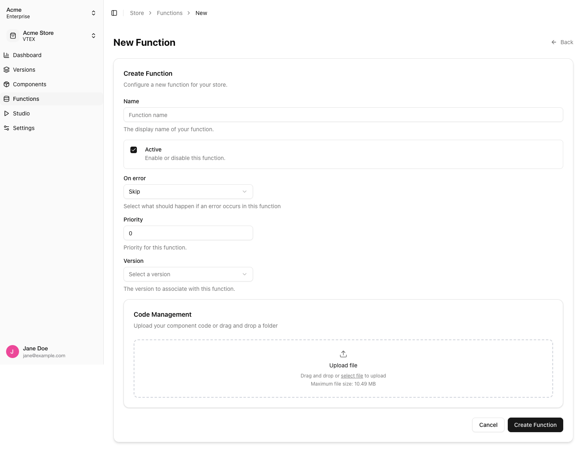Click the Studio play icon

(x=6, y=113)
